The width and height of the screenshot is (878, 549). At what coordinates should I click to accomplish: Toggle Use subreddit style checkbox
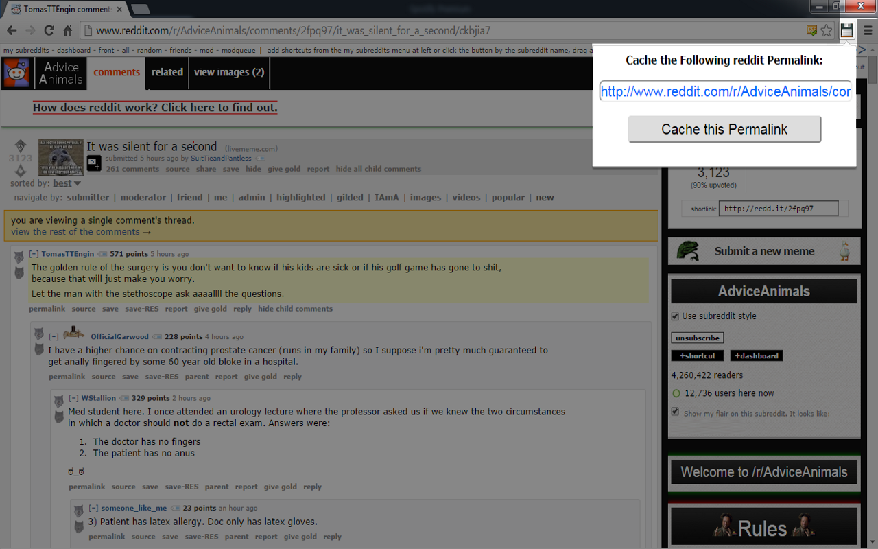(x=675, y=316)
